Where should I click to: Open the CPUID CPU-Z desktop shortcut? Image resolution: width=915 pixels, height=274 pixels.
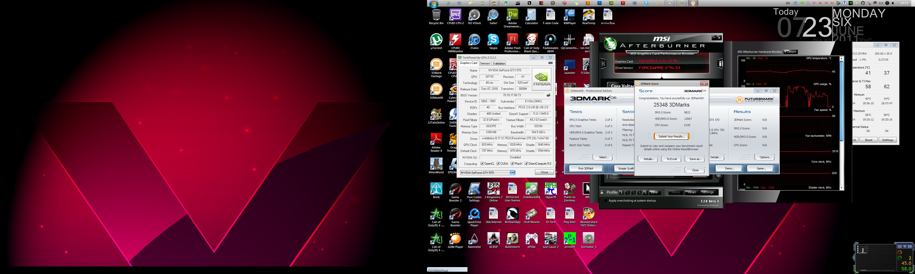point(455,15)
